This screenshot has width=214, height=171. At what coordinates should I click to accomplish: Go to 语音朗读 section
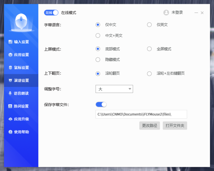[21, 93]
